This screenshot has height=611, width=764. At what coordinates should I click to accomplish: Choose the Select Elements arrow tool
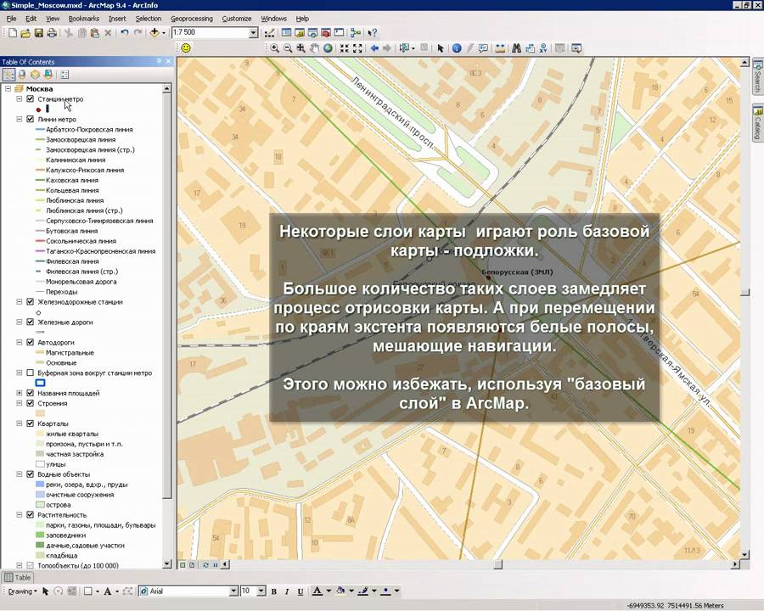click(x=441, y=48)
